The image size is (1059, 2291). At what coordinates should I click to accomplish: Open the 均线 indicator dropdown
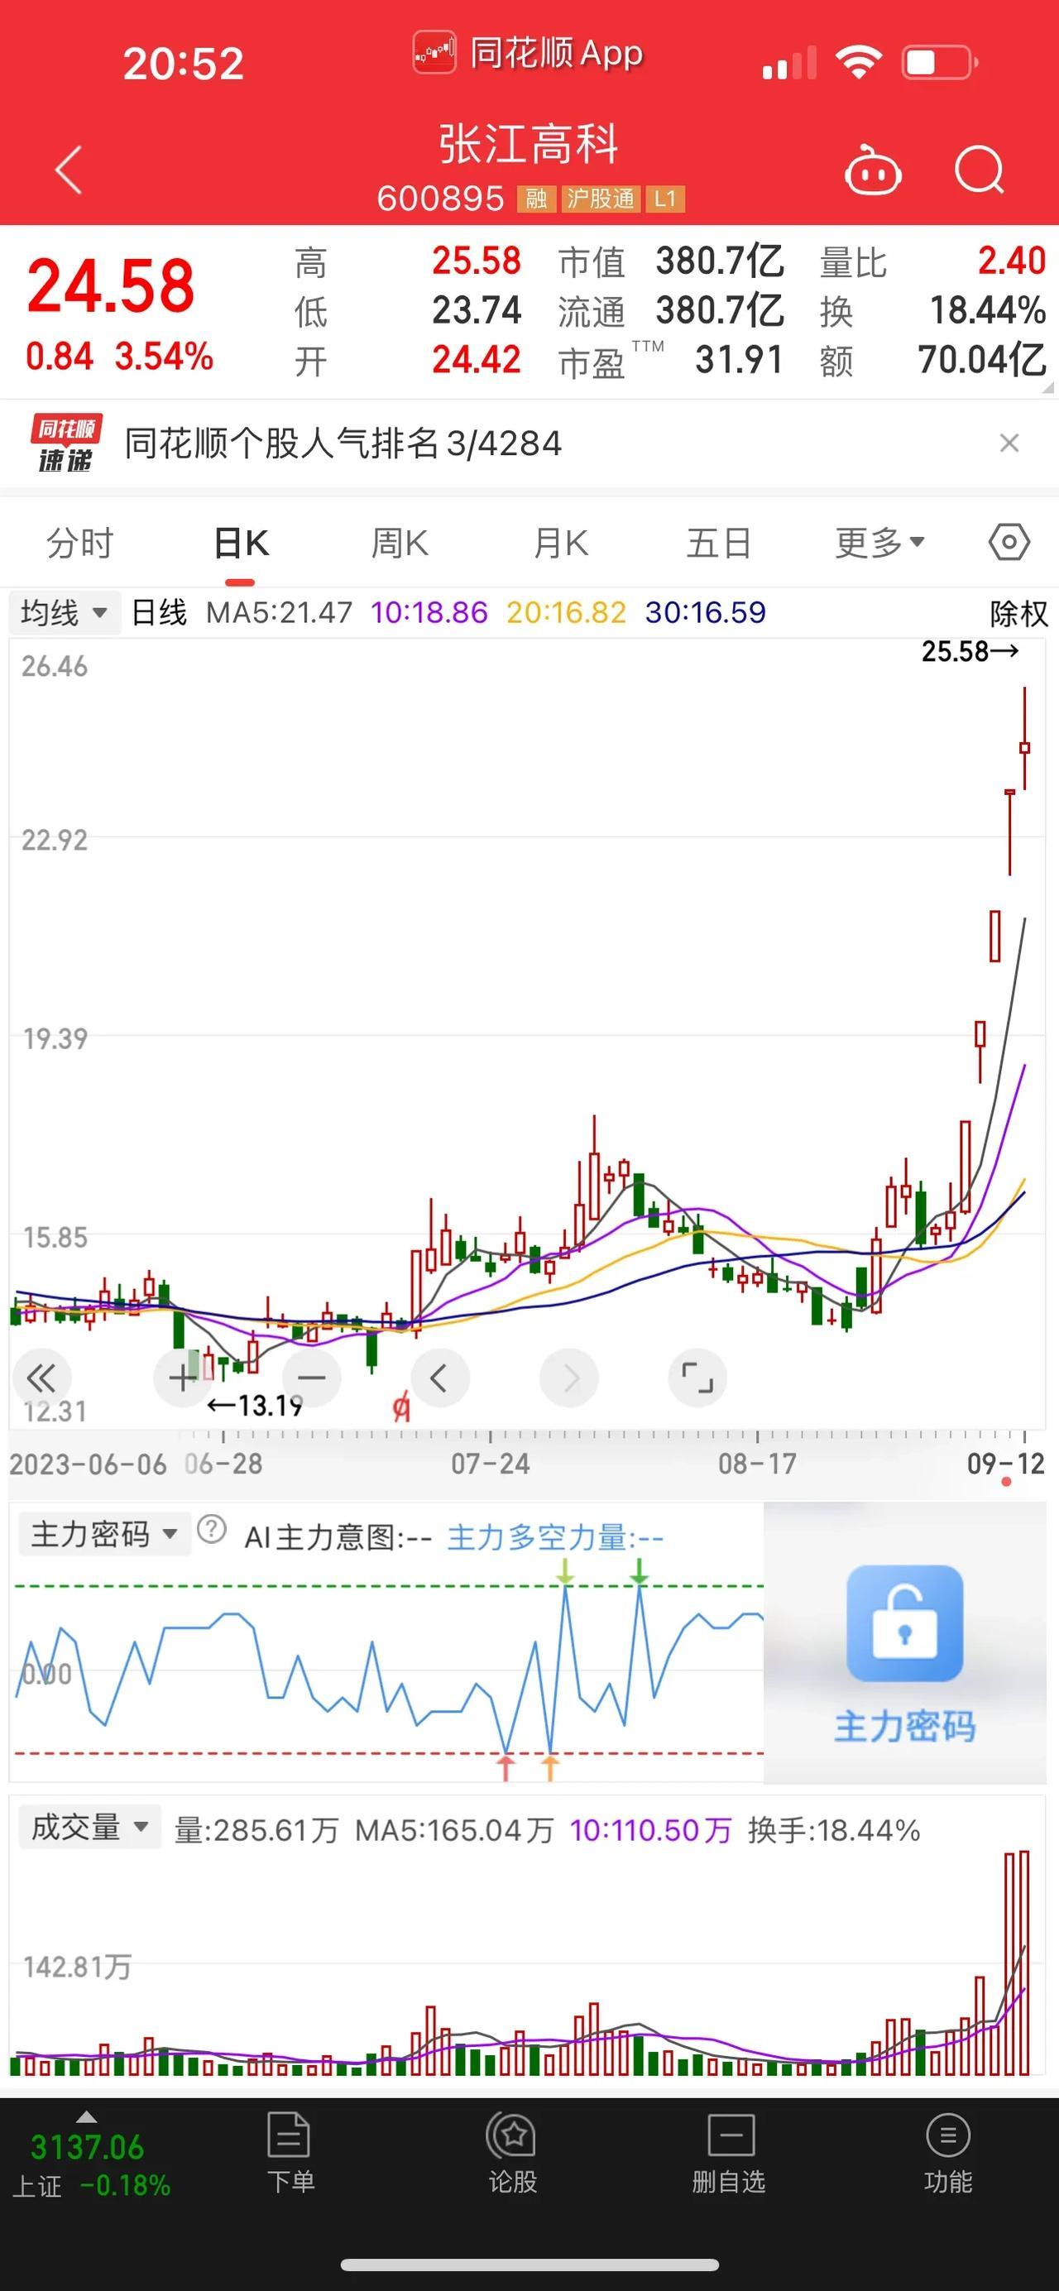(64, 613)
